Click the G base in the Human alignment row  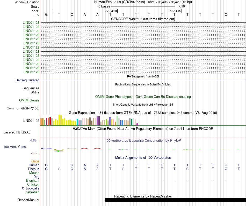pos(46,165)
